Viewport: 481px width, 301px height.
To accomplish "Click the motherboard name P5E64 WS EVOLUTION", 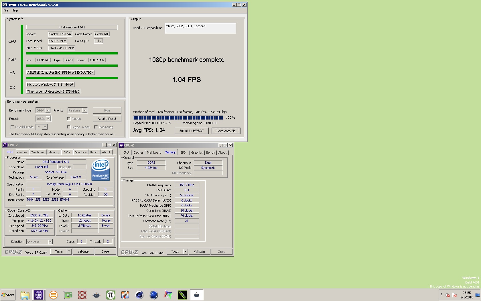I will (60, 73).
